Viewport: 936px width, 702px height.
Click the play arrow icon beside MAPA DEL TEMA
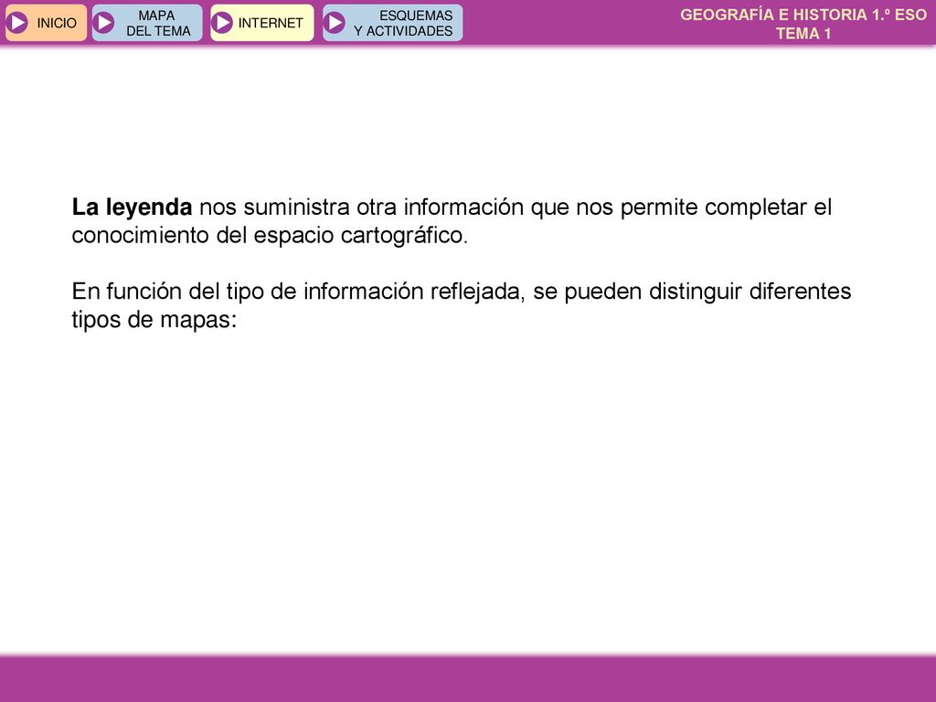point(104,23)
